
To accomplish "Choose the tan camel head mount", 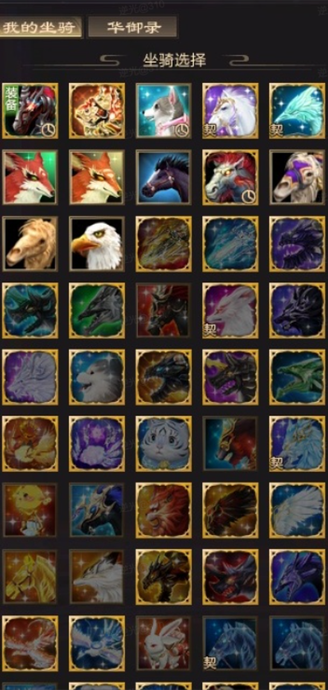I will pos(30,244).
